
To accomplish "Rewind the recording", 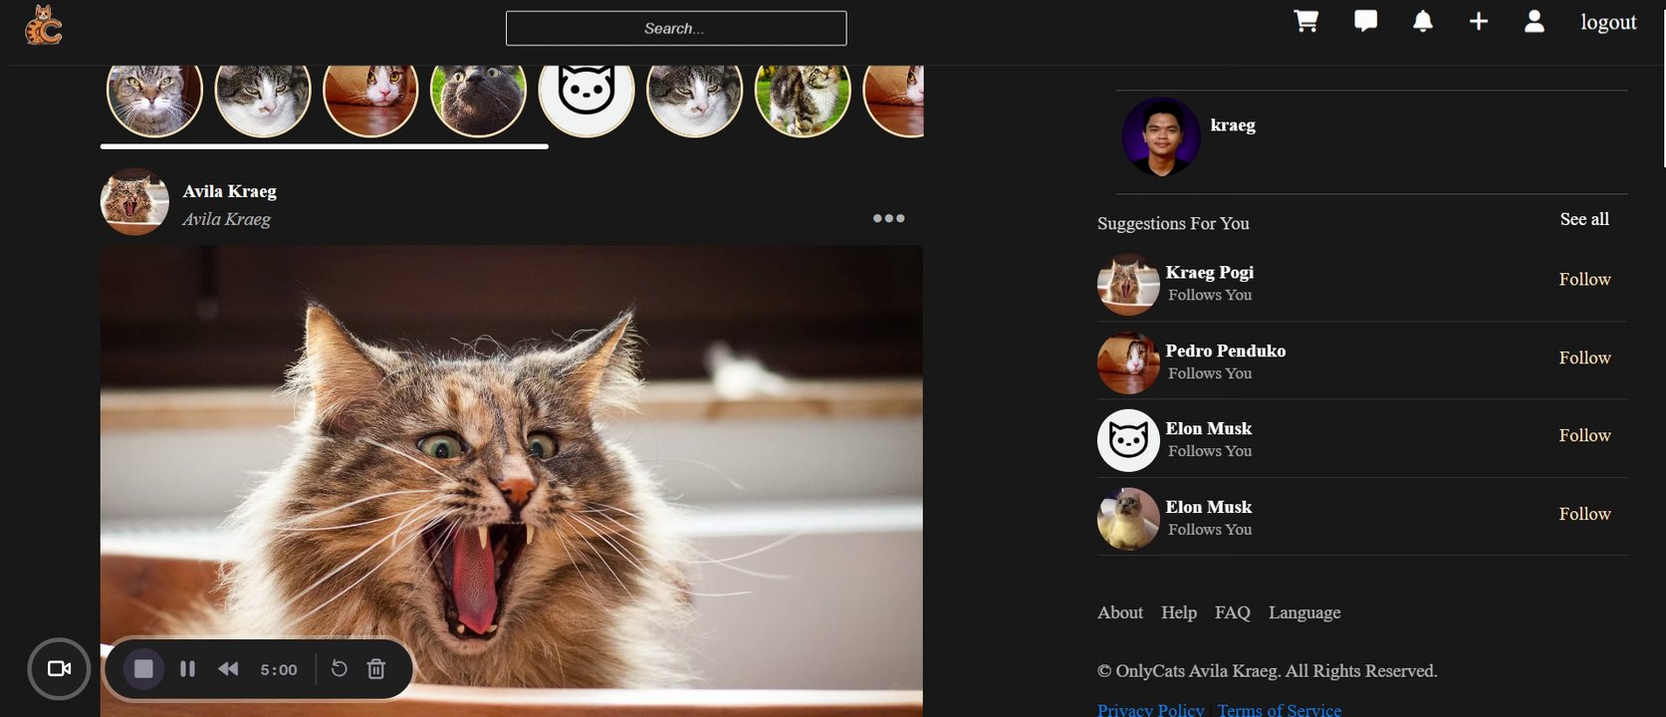I will (228, 668).
